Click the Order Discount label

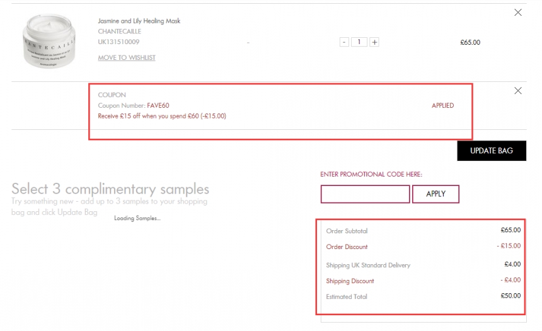tap(347, 247)
